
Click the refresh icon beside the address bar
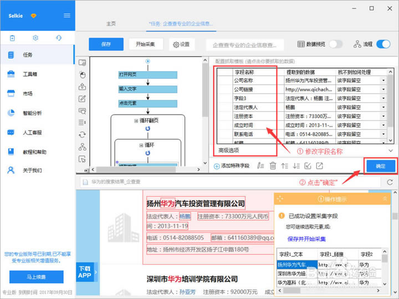pos(390,182)
